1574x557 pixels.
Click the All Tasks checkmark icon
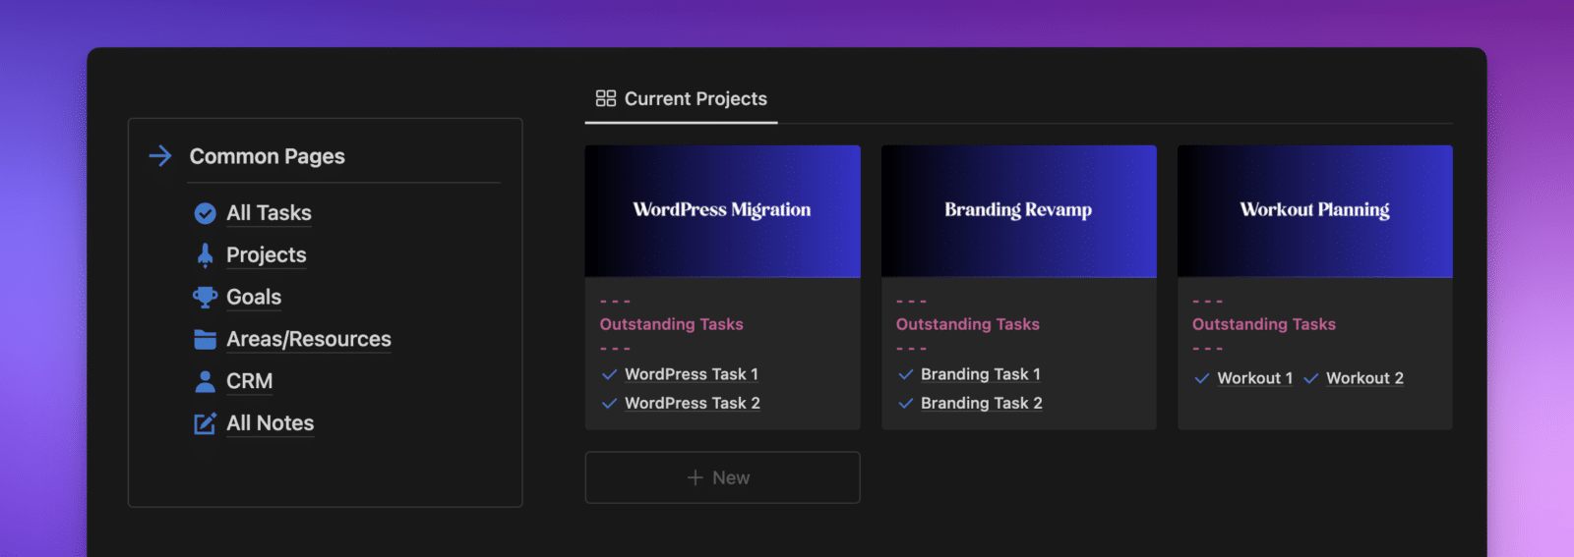click(x=205, y=213)
